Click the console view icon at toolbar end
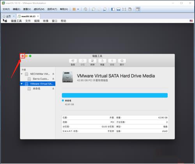Screen dimensions: 195x164 click(x=138, y=9)
